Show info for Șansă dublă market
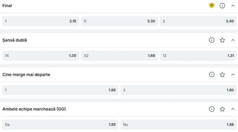 (212, 40)
